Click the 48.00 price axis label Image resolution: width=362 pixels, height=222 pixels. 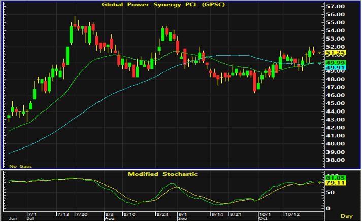[x=335, y=79]
